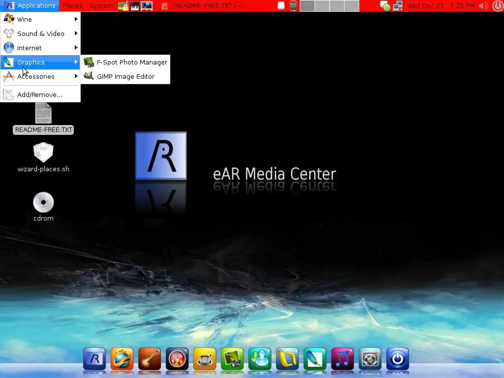
Task: Click the picture launcher in top panel
Action: pos(147,5)
